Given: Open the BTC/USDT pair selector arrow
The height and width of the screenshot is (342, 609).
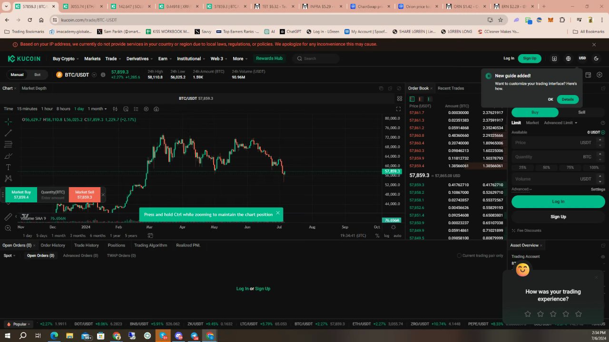Looking at the screenshot, I should point(94,75).
